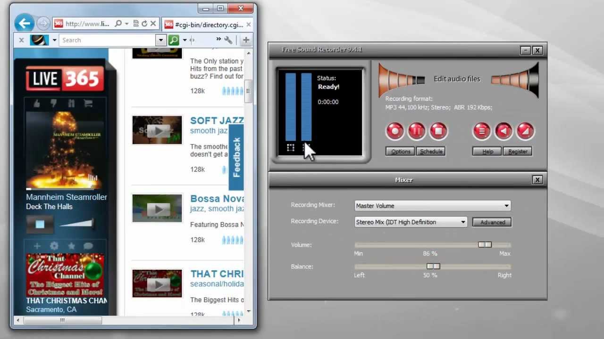604x339 pixels.
Task: Play the Bossa Nova station thumbnail
Action: (x=157, y=208)
